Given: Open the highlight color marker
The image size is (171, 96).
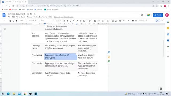Looking at the screenshot, I should pos(77,21).
